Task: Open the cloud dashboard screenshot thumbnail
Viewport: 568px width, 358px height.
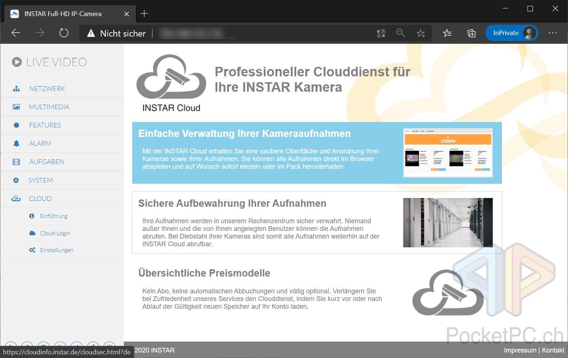Action: click(448, 153)
